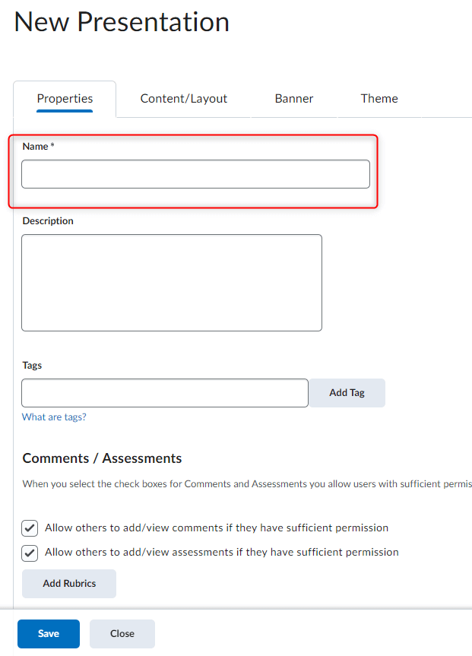Click into the Name text field
This screenshot has width=472, height=656.
tap(195, 174)
